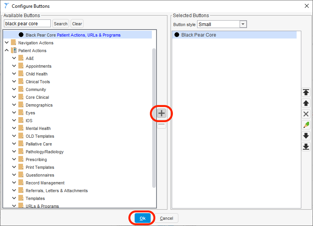Select Black Pear Core in search results

pyautogui.click(x=77, y=35)
